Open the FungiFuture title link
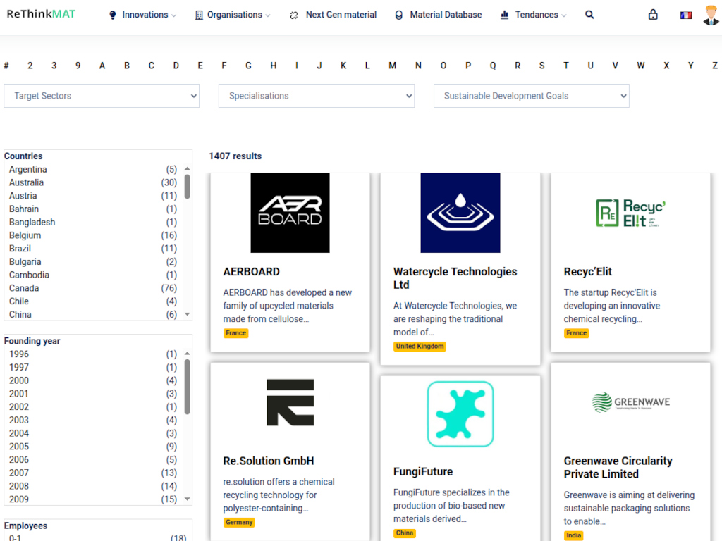Viewport: 722px width, 541px height. click(x=423, y=471)
